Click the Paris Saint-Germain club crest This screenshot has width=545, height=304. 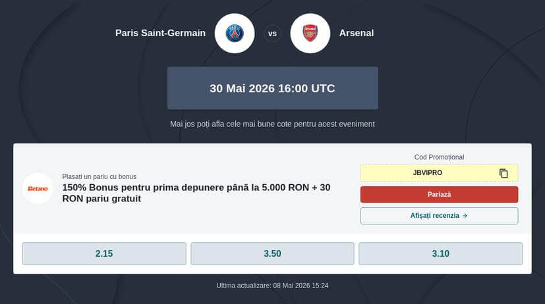(x=235, y=34)
